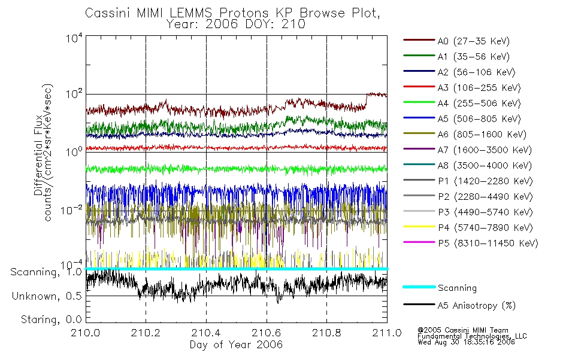
Task: Select the A8 (3500-4000 KeV) legend entry
Action: (x=467, y=166)
